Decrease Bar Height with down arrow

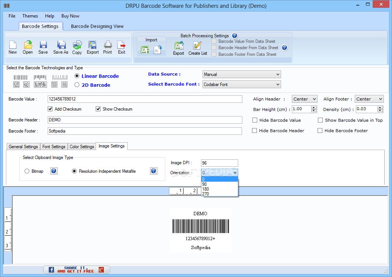coord(314,111)
